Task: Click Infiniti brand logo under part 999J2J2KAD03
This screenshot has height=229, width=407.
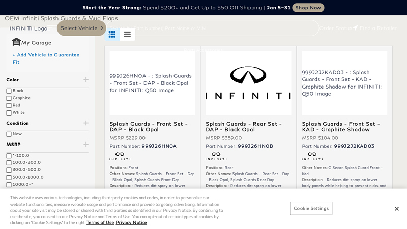Action: pos(312,156)
